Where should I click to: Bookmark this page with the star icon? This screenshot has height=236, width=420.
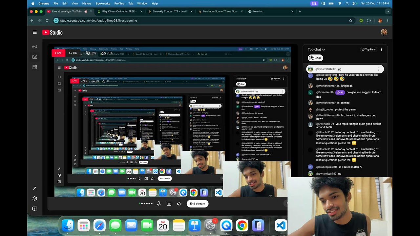tap(350, 20)
